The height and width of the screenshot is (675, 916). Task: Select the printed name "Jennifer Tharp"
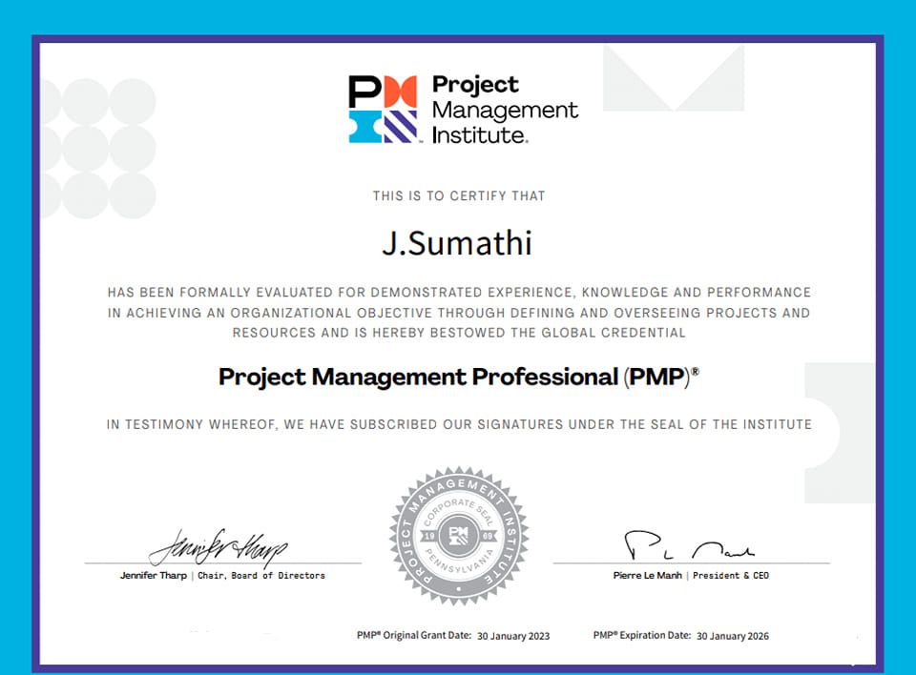click(x=154, y=576)
